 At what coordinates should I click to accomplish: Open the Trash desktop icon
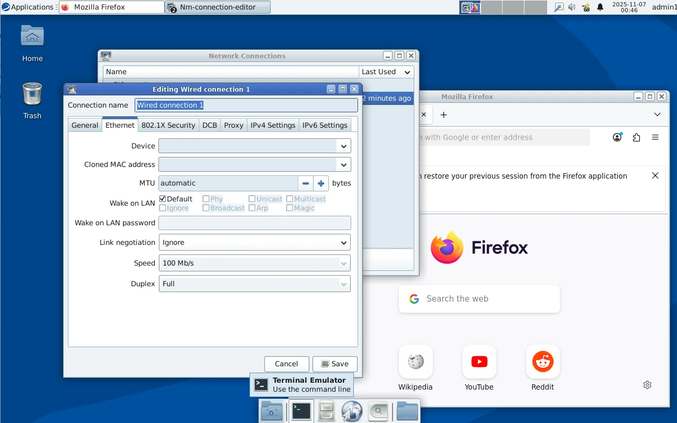coord(32,94)
